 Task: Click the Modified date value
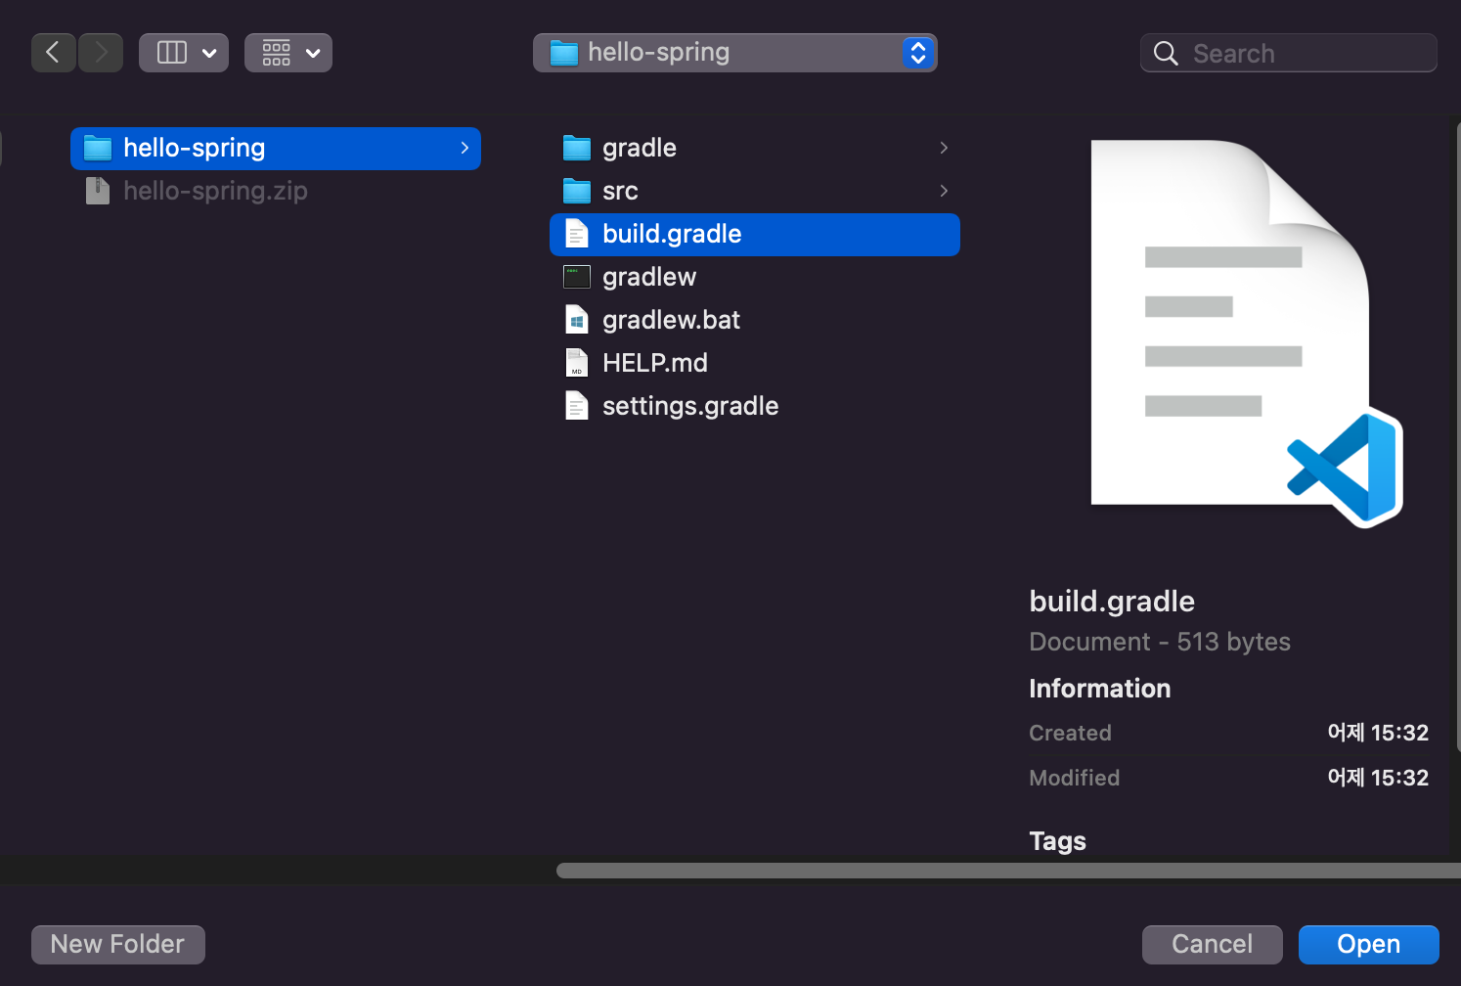click(1378, 778)
